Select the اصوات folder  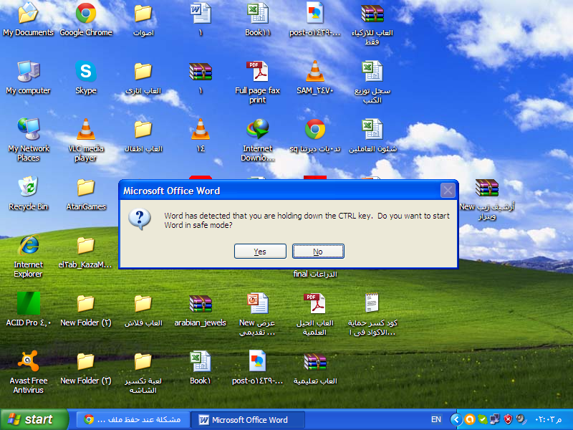click(143, 19)
